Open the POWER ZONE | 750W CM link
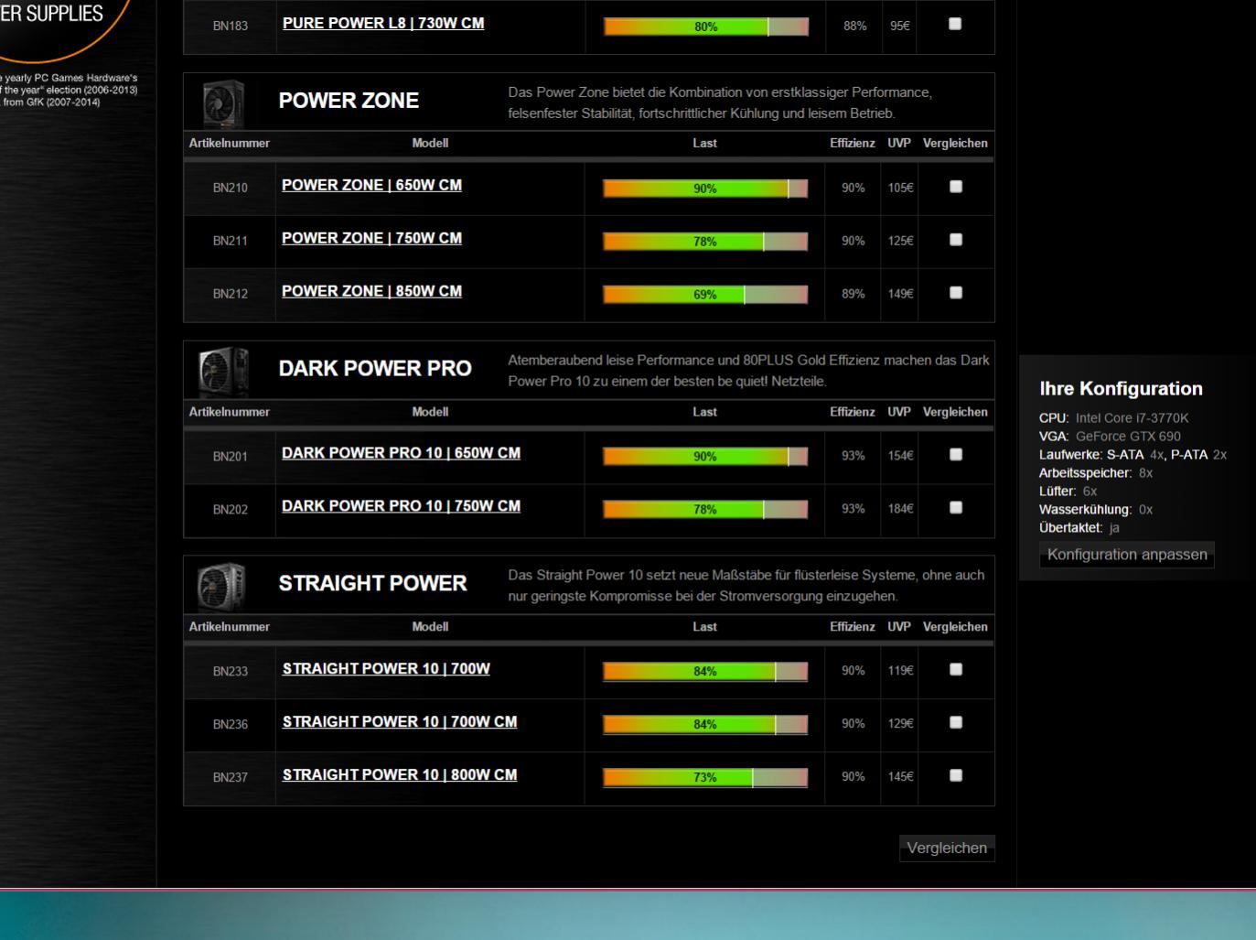This screenshot has height=940, width=1256. [371, 238]
